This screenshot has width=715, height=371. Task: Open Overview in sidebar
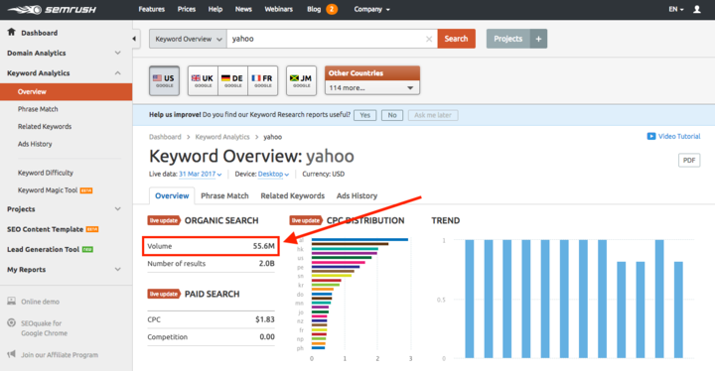pos(67,91)
